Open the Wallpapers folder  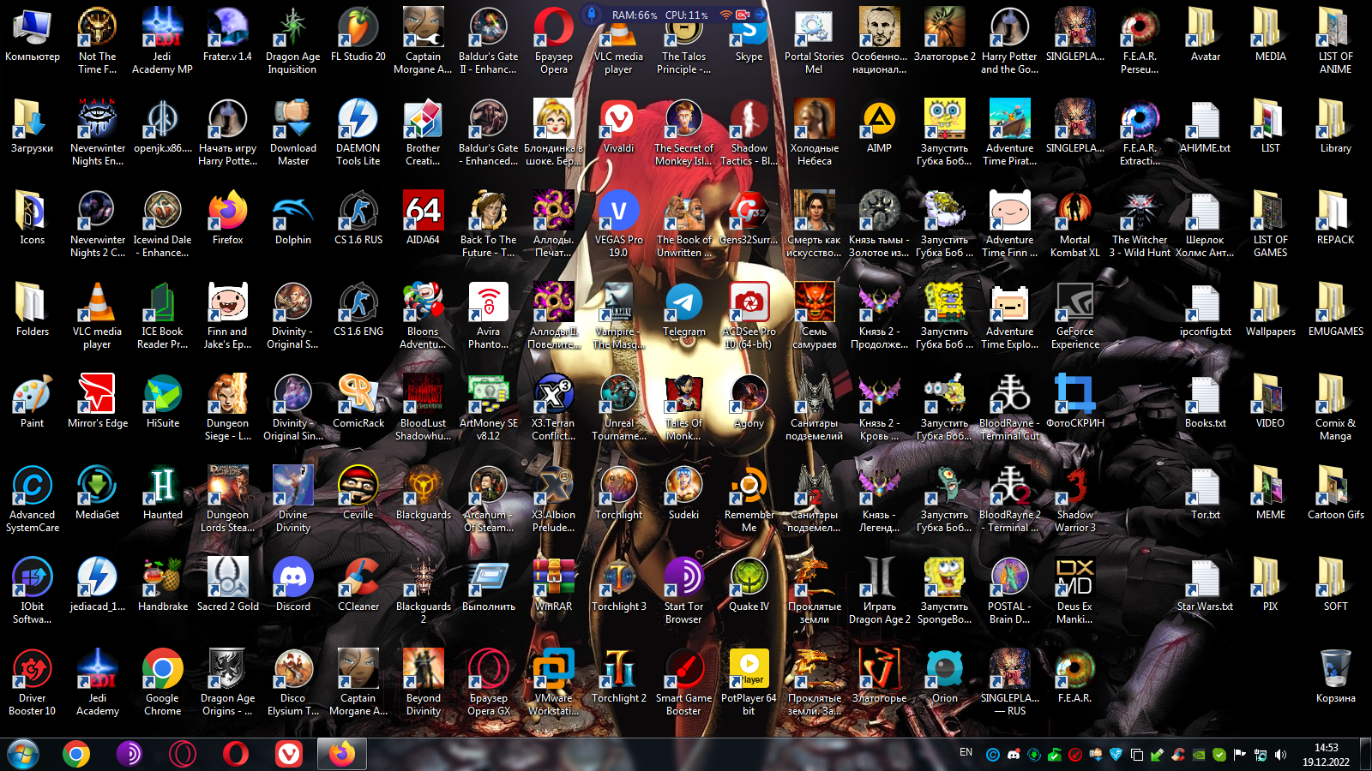click(x=1270, y=309)
